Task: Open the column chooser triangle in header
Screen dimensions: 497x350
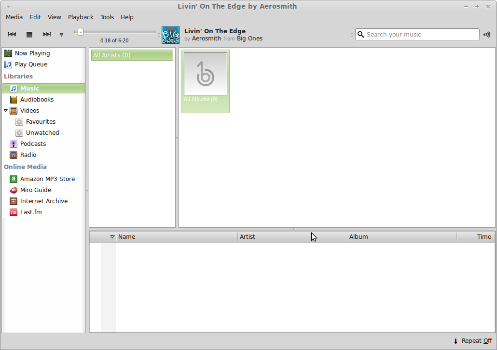Action: click(112, 237)
